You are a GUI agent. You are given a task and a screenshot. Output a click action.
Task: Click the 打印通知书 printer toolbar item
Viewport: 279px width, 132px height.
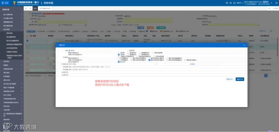point(51,31)
